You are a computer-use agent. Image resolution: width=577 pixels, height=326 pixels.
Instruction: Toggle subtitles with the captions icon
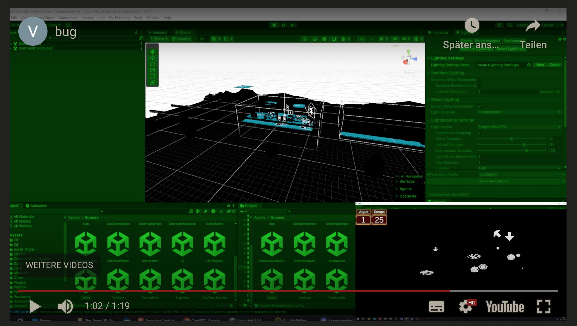tap(436, 306)
